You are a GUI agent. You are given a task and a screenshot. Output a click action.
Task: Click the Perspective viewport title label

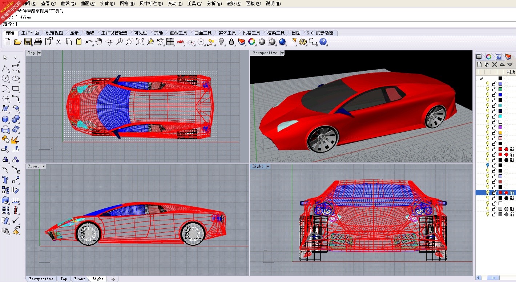265,53
